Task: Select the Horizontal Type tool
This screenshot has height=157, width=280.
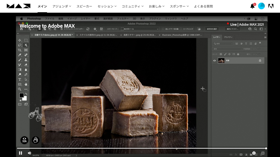Action: click(x=20, y=80)
